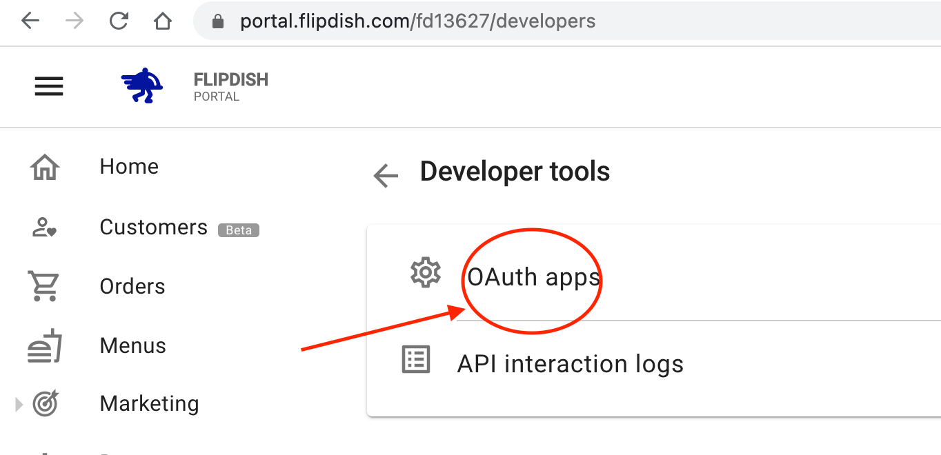Click the Customers person-heart icon
Viewport: 941px width, 455px height.
coord(45,228)
